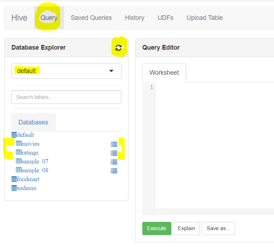Click the table grid icon beside movies
This screenshot has height=251, width=274.
coord(19,143)
